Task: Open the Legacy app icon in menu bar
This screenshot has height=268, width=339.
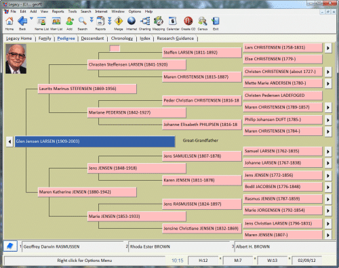Action: tap(6, 12)
